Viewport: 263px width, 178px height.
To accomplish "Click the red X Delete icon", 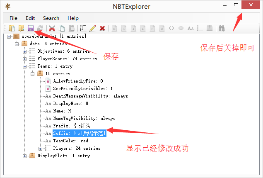I will point(102,28).
